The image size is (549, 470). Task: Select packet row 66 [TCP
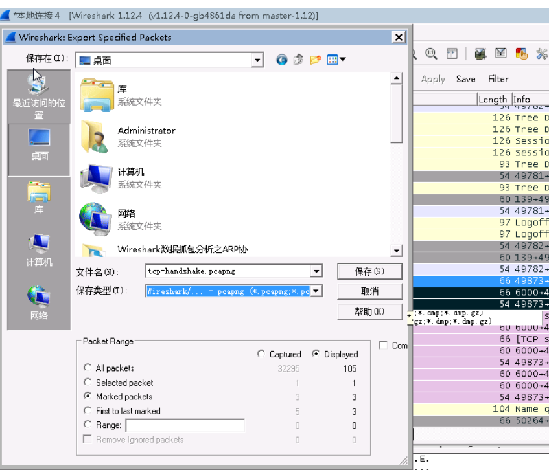(x=481, y=339)
